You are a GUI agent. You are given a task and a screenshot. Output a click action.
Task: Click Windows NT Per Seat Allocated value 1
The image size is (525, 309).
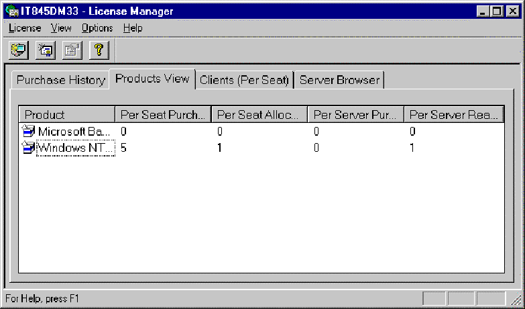220,148
